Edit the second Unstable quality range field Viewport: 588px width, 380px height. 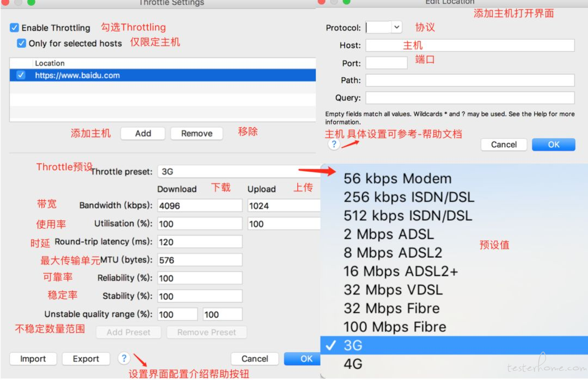click(x=222, y=314)
